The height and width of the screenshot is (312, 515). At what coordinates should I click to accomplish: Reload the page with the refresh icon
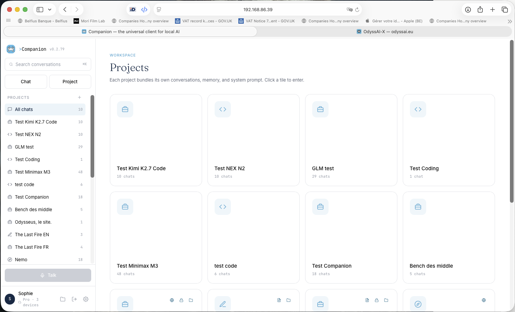(x=357, y=9)
